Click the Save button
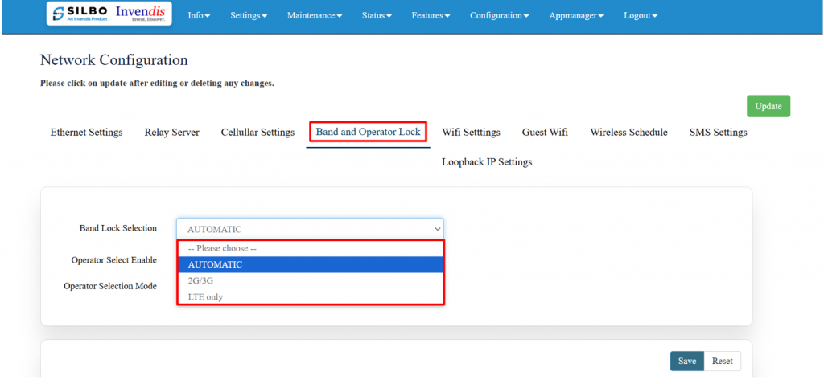This screenshot has width=824, height=384. click(x=686, y=362)
